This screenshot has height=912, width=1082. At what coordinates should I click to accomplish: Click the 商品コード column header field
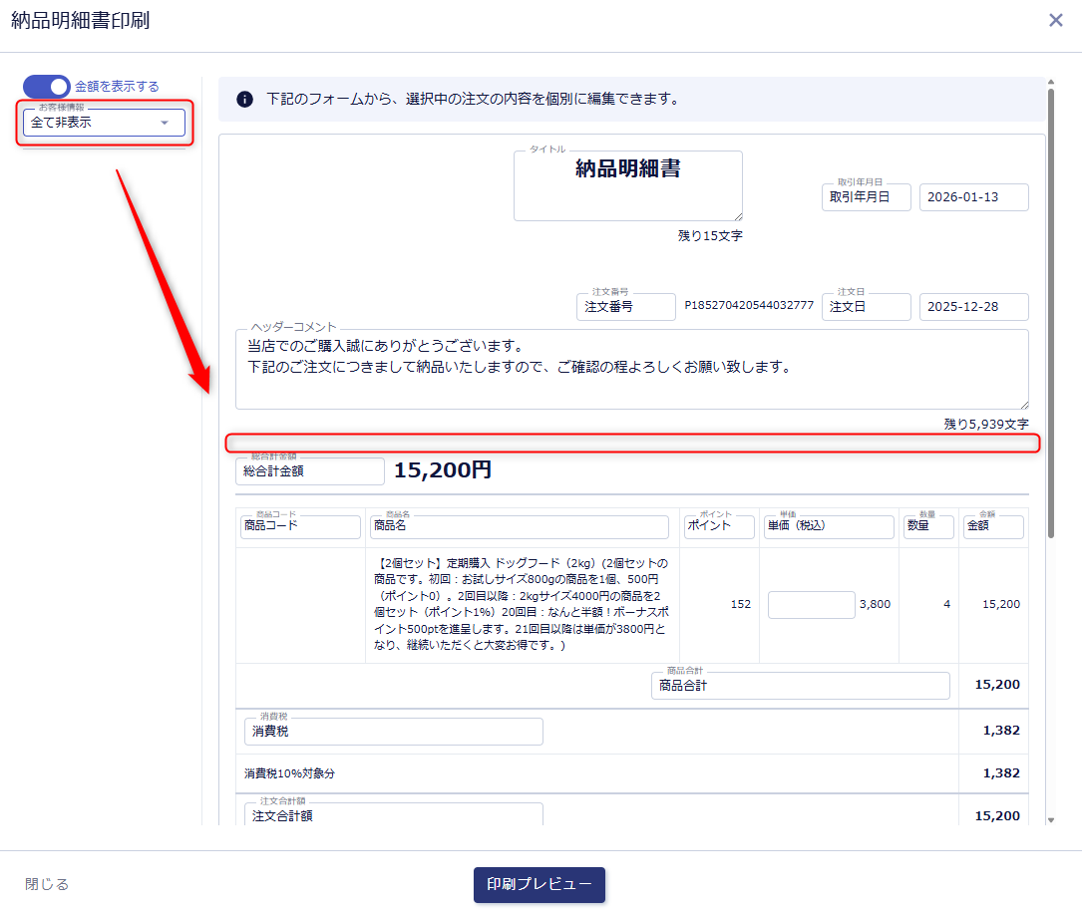300,525
